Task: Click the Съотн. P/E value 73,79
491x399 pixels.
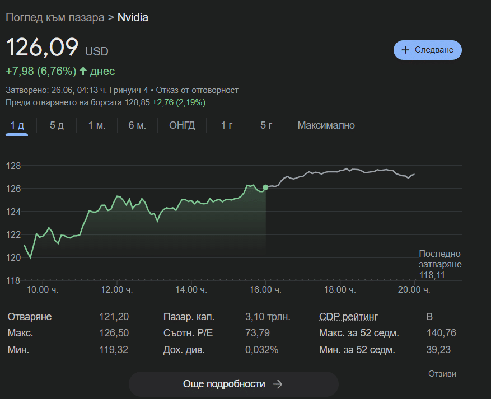Action: [258, 333]
